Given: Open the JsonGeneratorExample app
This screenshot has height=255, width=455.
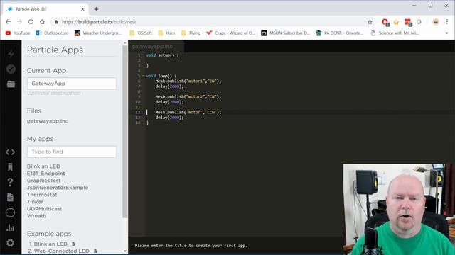Looking at the screenshot, I should pos(58,188).
